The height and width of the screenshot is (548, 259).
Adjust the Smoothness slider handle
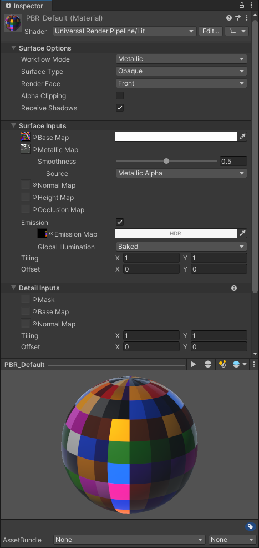click(x=166, y=161)
